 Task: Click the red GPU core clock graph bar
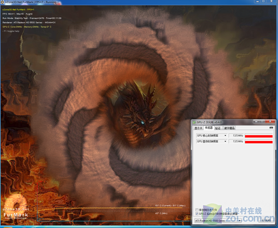[259, 136]
